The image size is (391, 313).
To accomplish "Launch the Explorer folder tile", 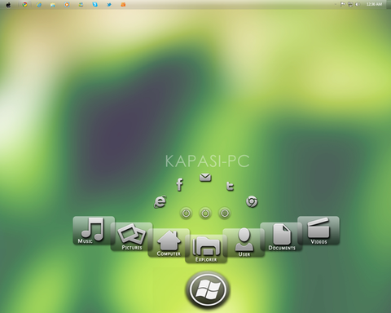I will tap(206, 249).
